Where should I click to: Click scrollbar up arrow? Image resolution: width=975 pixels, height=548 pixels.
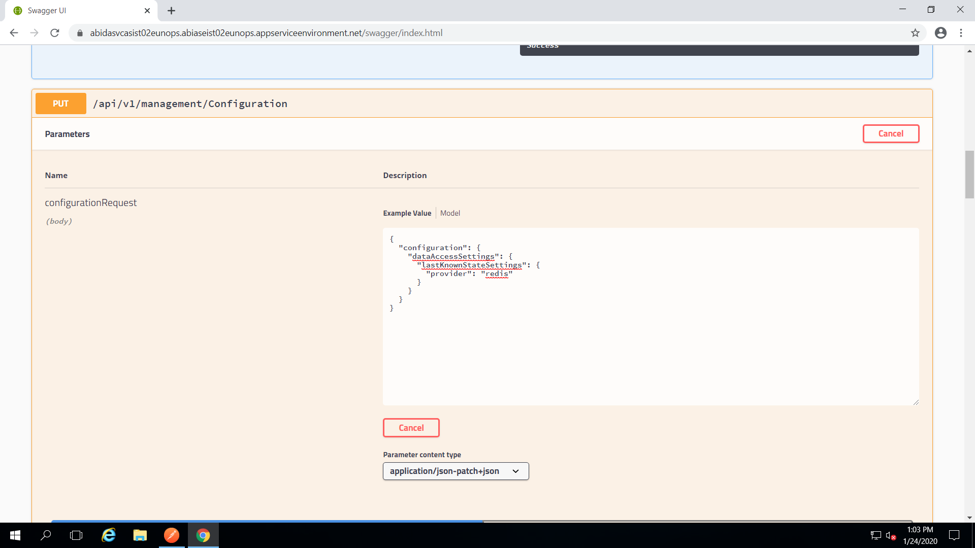coord(969,51)
